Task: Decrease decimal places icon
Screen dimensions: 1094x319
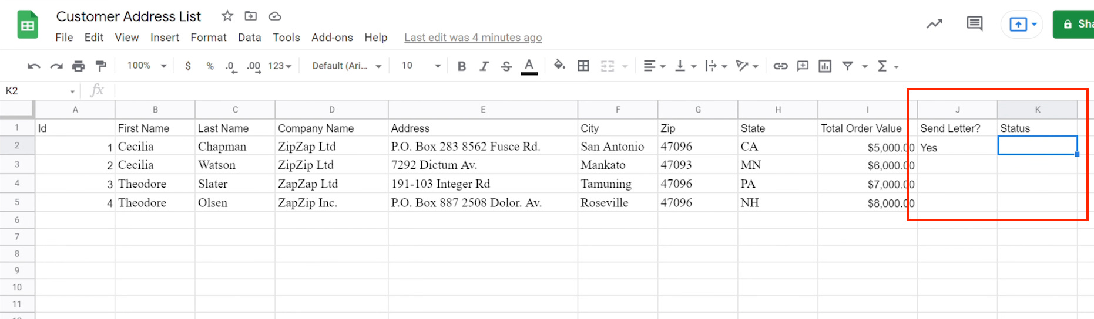Action: (231, 66)
